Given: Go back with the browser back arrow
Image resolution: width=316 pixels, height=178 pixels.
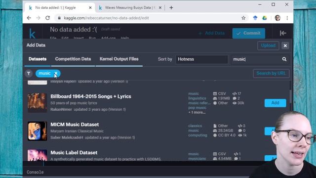Looking at the screenshot, I should coord(29,18).
